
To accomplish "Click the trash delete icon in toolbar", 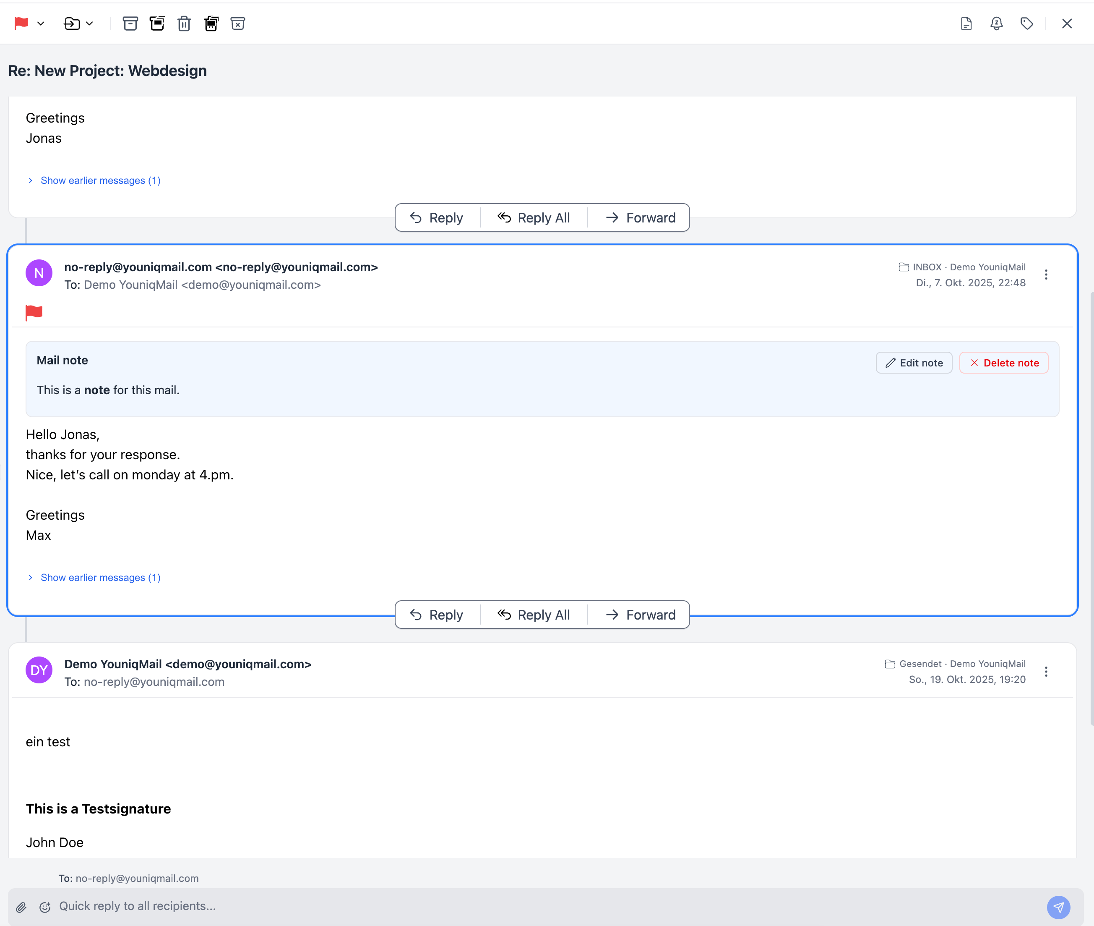I will (x=184, y=24).
